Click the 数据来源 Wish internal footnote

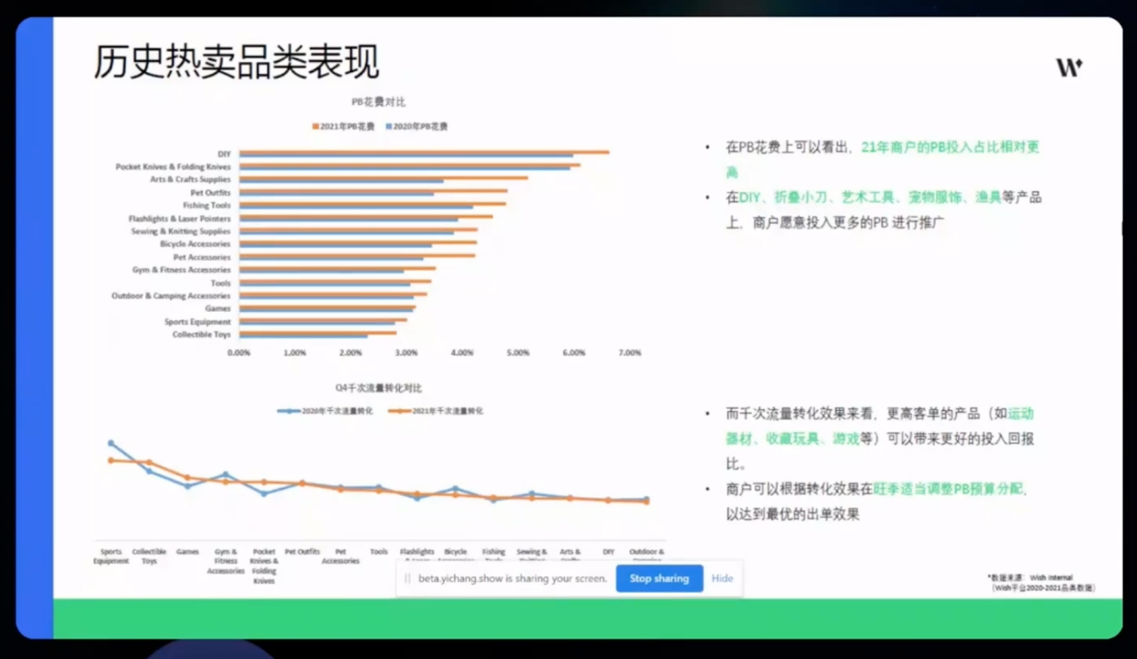[x=1041, y=582]
